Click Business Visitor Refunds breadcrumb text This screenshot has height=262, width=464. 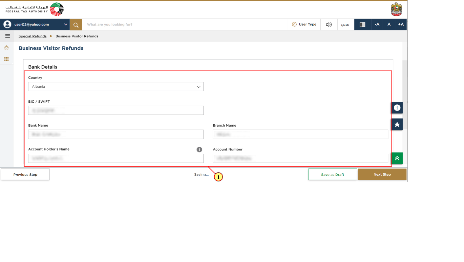(x=77, y=36)
